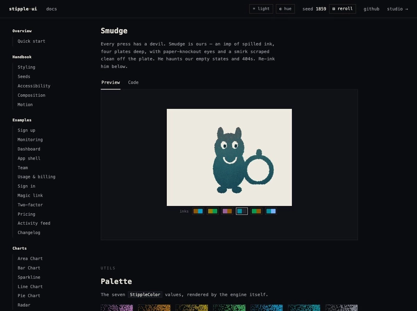Screen dimensions: 417x311
Task: Switch to the Preview tab
Action: pos(111,82)
